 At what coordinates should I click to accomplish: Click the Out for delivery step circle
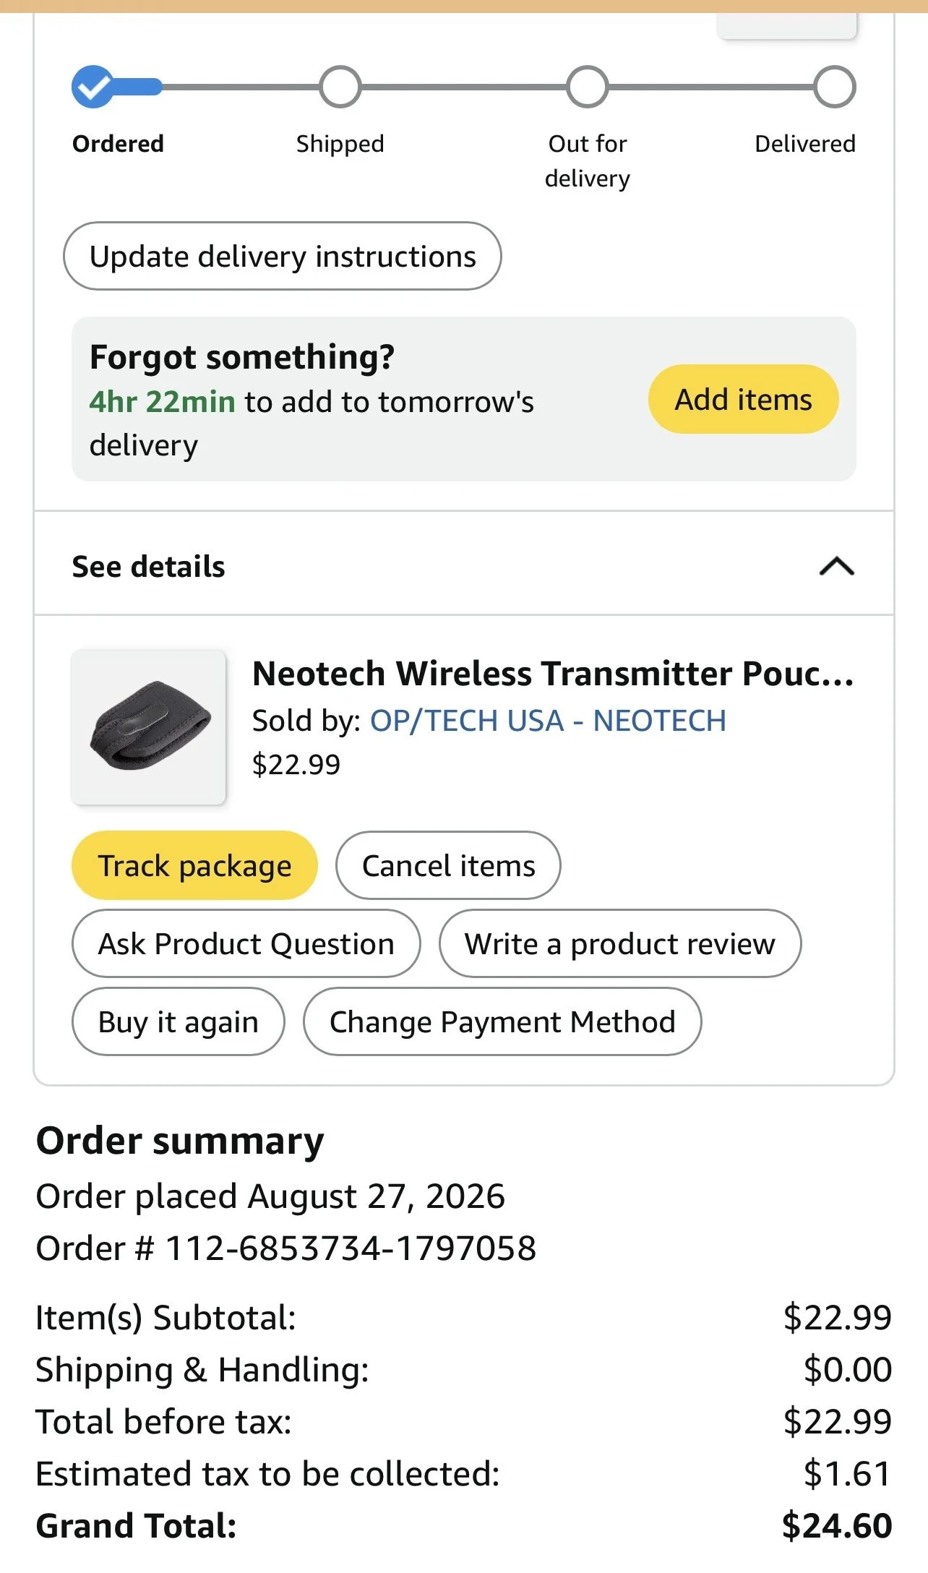point(588,87)
